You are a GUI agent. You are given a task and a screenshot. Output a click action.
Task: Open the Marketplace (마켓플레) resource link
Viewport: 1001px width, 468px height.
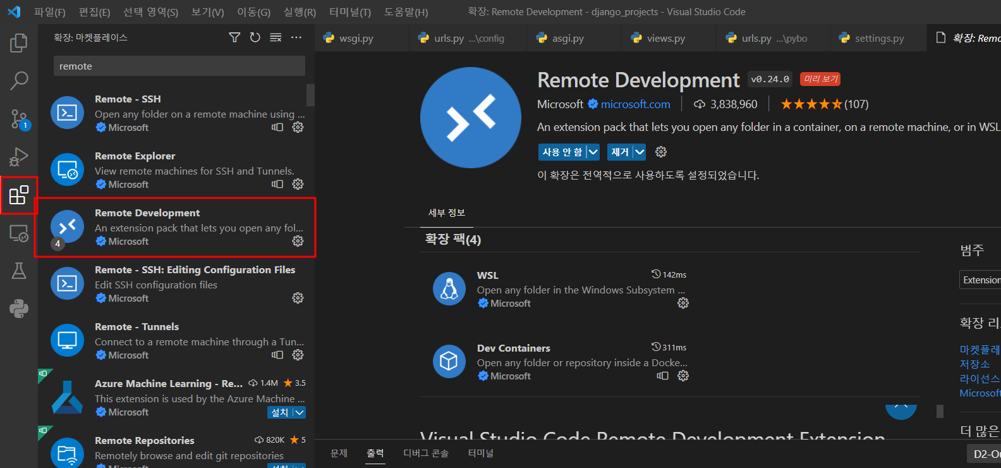[980, 350]
